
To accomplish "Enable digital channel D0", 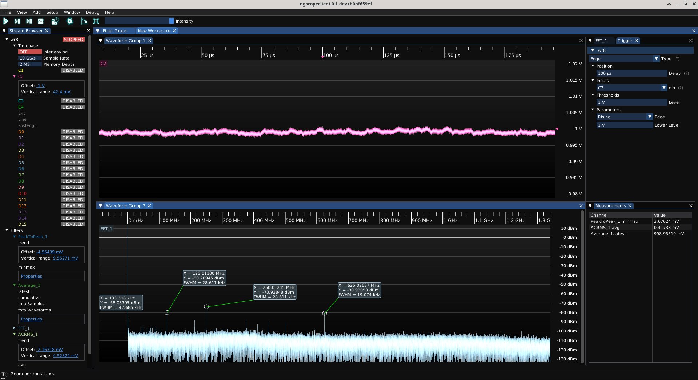I will 73,132.
